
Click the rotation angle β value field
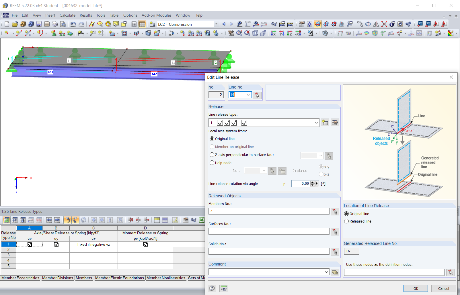point(301,184)
